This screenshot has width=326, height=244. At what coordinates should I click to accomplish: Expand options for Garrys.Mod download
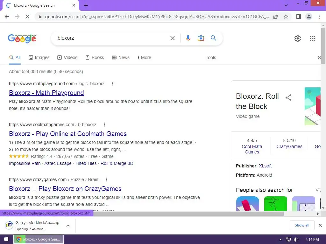(x=68, y=226)
